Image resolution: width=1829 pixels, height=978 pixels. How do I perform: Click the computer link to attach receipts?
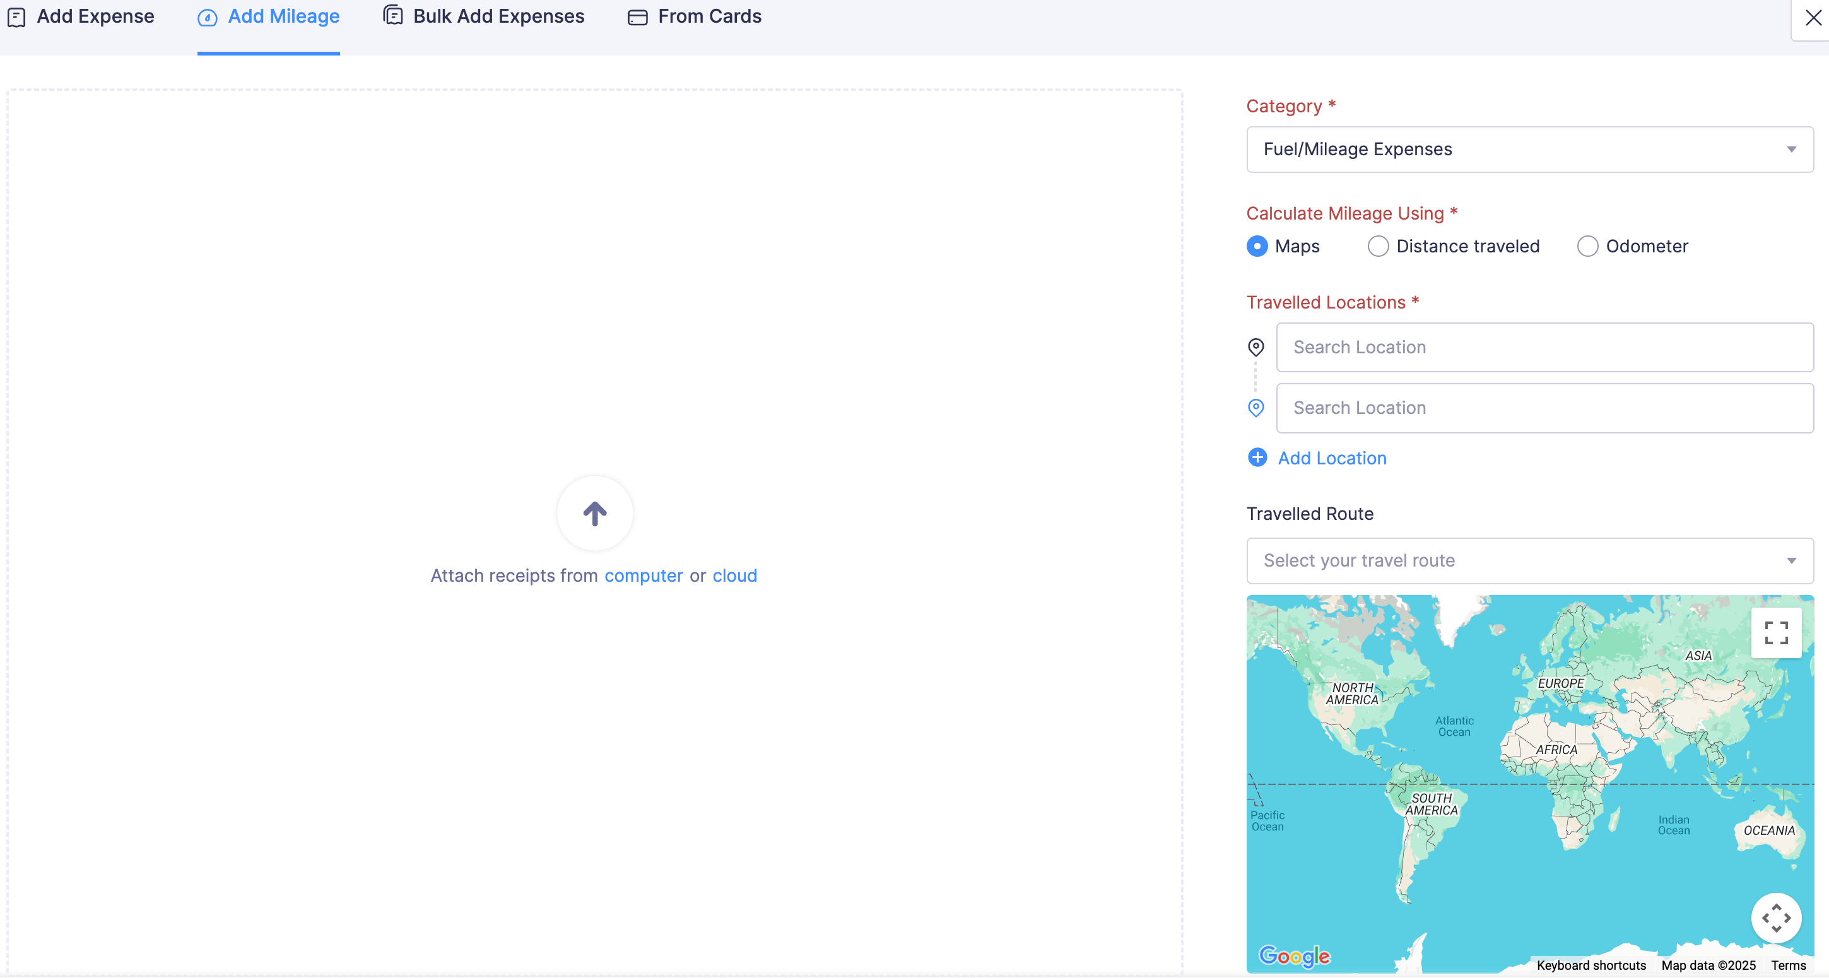644,575
